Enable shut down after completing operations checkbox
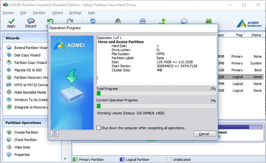Viewport: 266px width, 163px height. 99,128
